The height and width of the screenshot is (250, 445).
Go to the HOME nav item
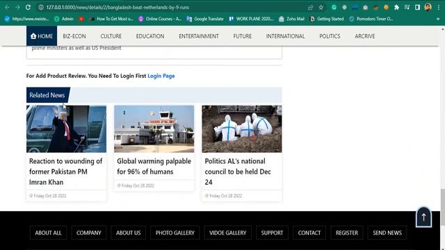tap(42, 36)
